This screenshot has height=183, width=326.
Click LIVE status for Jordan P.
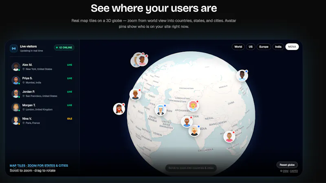pyautogui.click(x=69, y=92)
